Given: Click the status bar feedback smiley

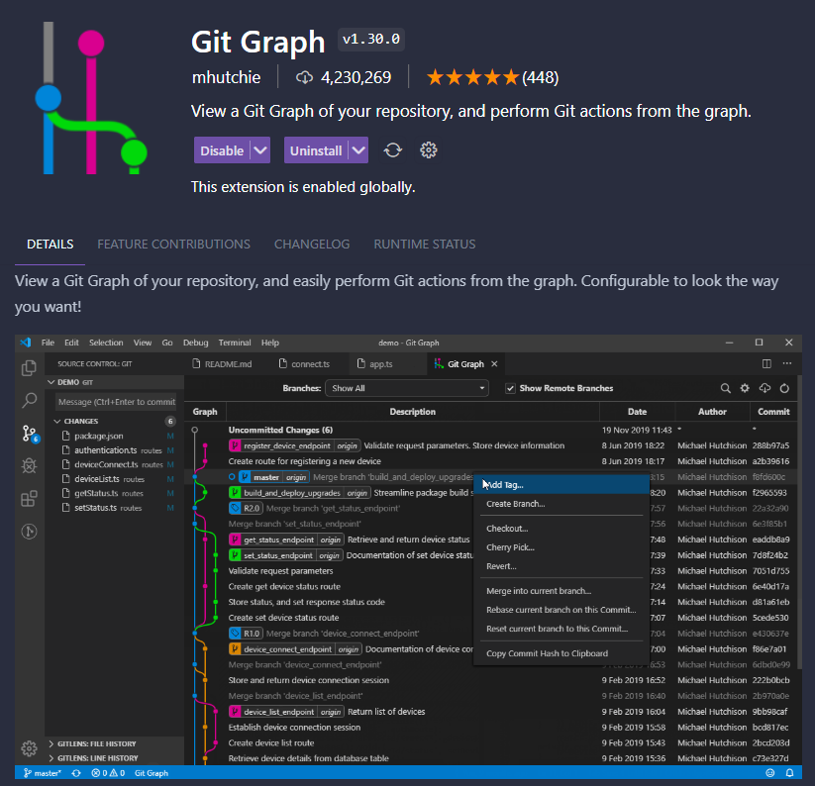Looking at the screenshot, I should 770,773.
